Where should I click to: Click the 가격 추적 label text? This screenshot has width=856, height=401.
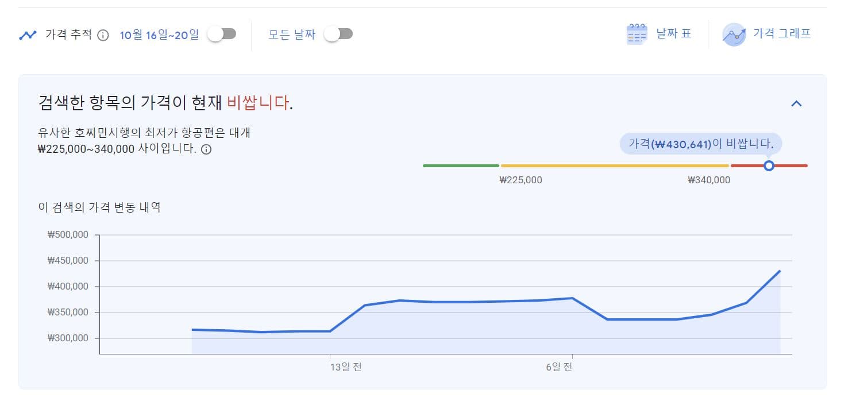coord(68,34)
